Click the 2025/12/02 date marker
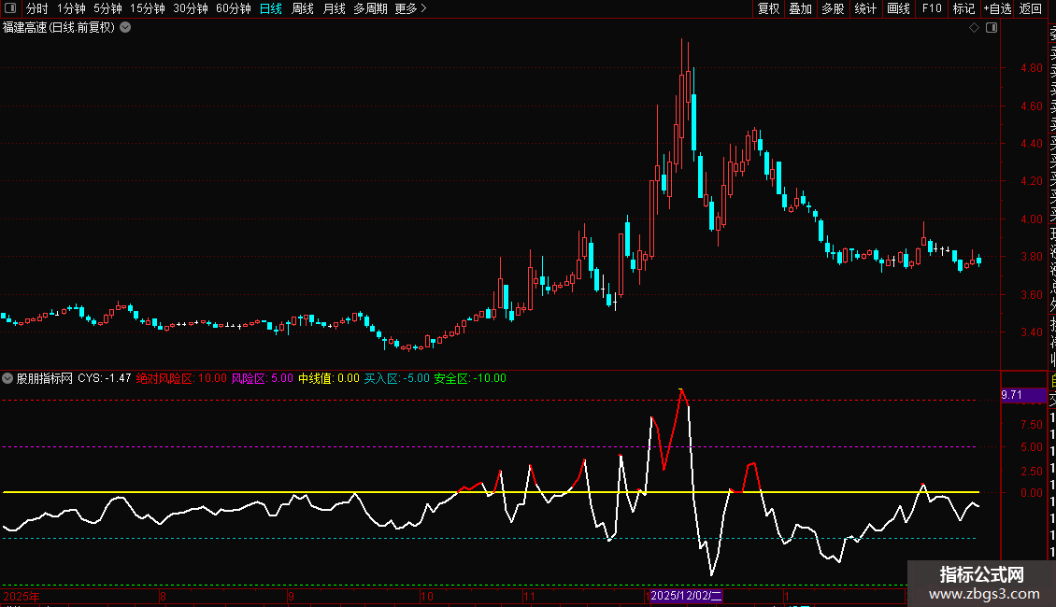This screenshot has height=607, width=1056. (x=686, y=596)
